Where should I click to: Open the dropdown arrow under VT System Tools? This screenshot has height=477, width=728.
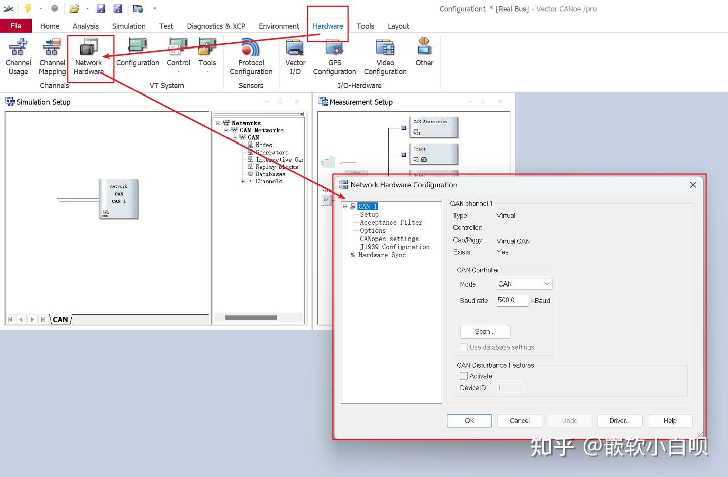207,72
